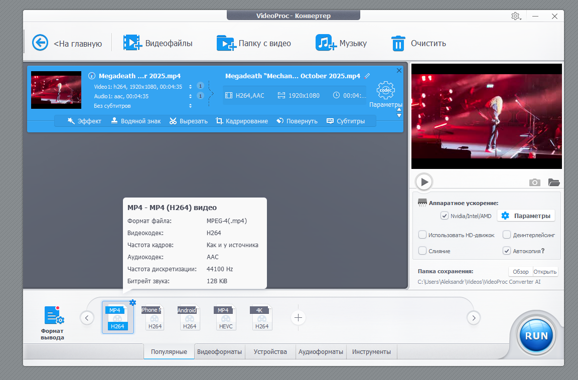Click the hardware acceleration Параметры button
This screenshot has width=578, height=380.
point(526,216)
